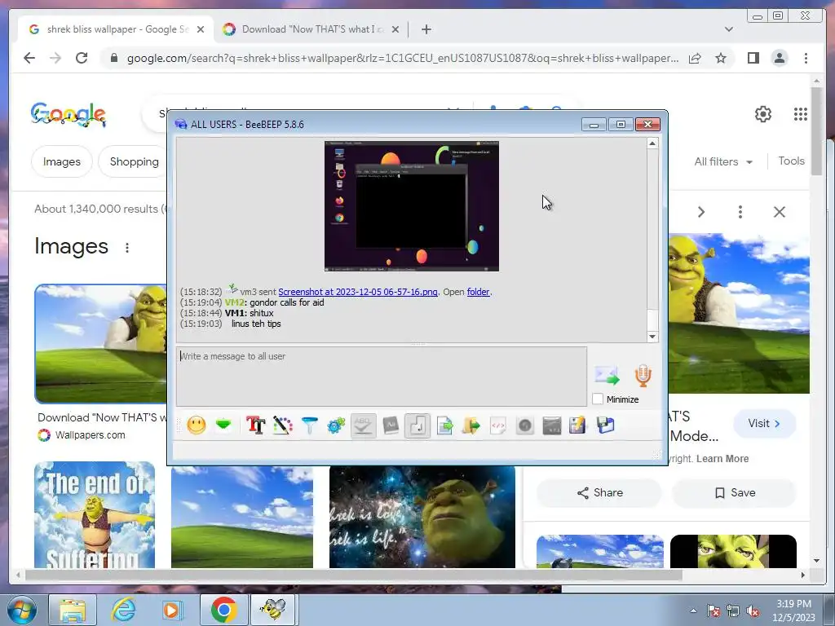Click the Visit button in preview panel
Viewport: 835px width, 626px height.
[764, 424]
